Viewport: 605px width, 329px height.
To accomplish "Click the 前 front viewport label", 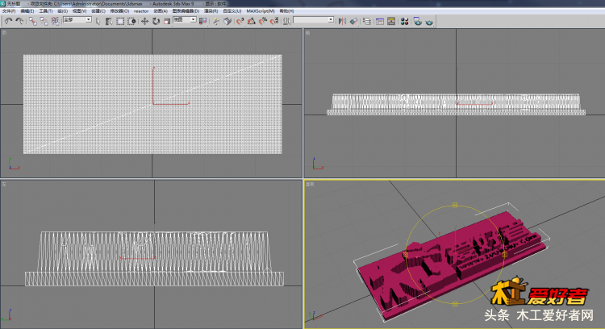I will click(x=307, y=33).
